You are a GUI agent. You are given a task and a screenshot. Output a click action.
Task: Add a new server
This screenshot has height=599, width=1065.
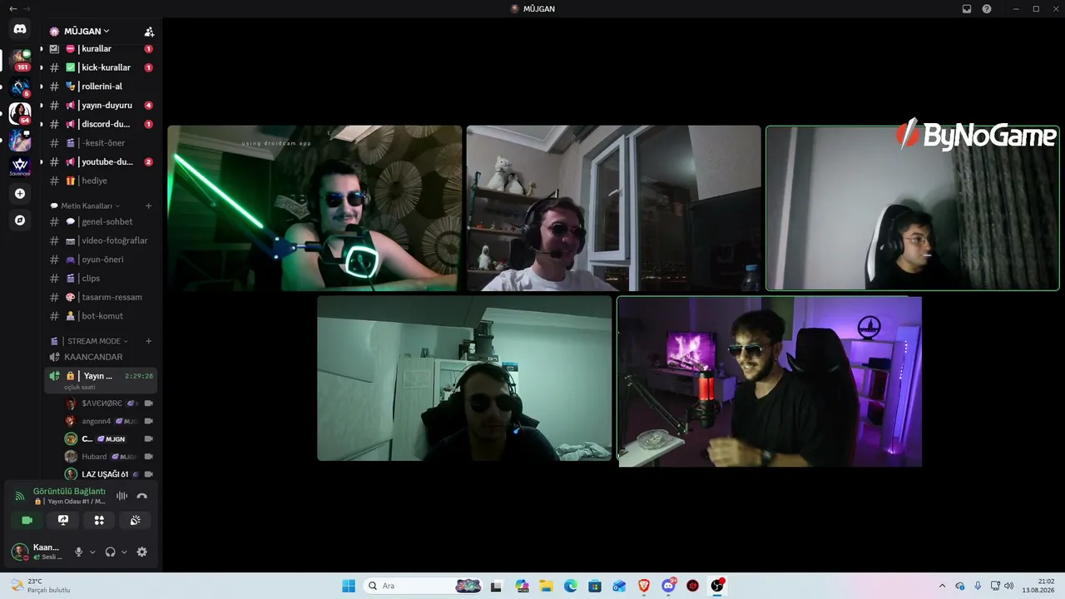pos(20,194)
